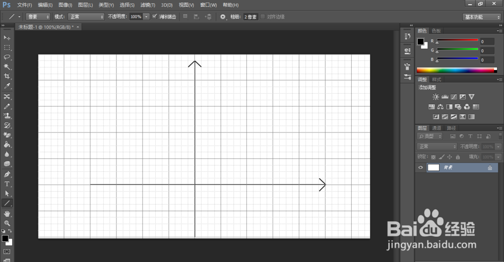The image size is (504, 262).
Task: Select the Line shape tool
Action: pyautogui.click(x=7, y=203)
